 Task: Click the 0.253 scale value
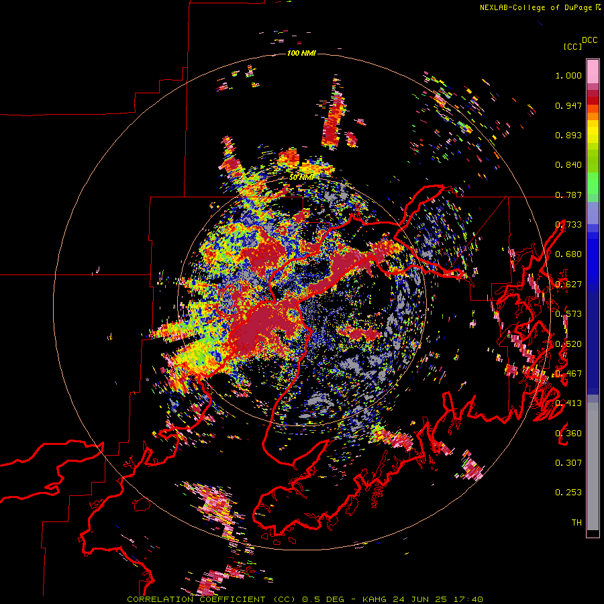pyautogui.click(x=568, y=493)
